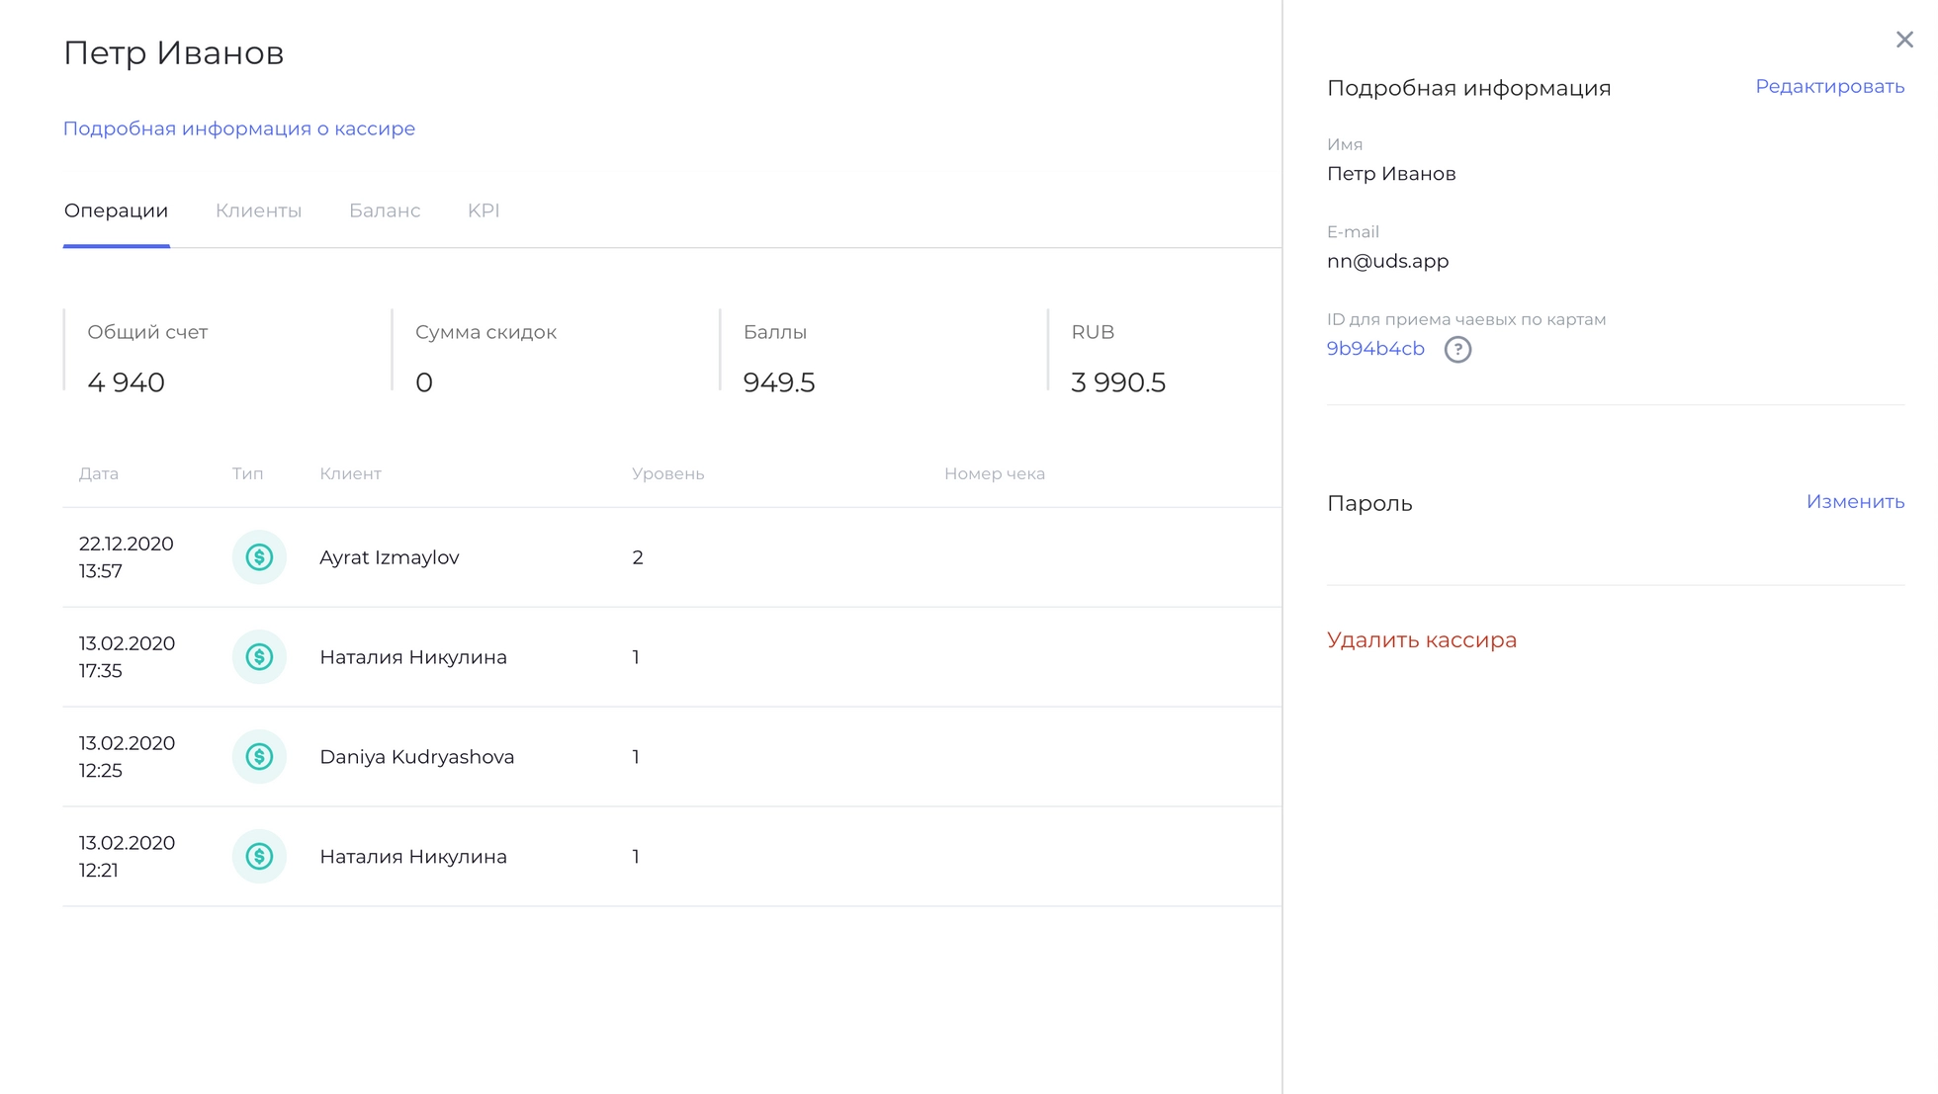The height and width of the screenshot is (1094, 1938).
Task: Click the date 13.02.2020 12:25
Action: [127, 757]
